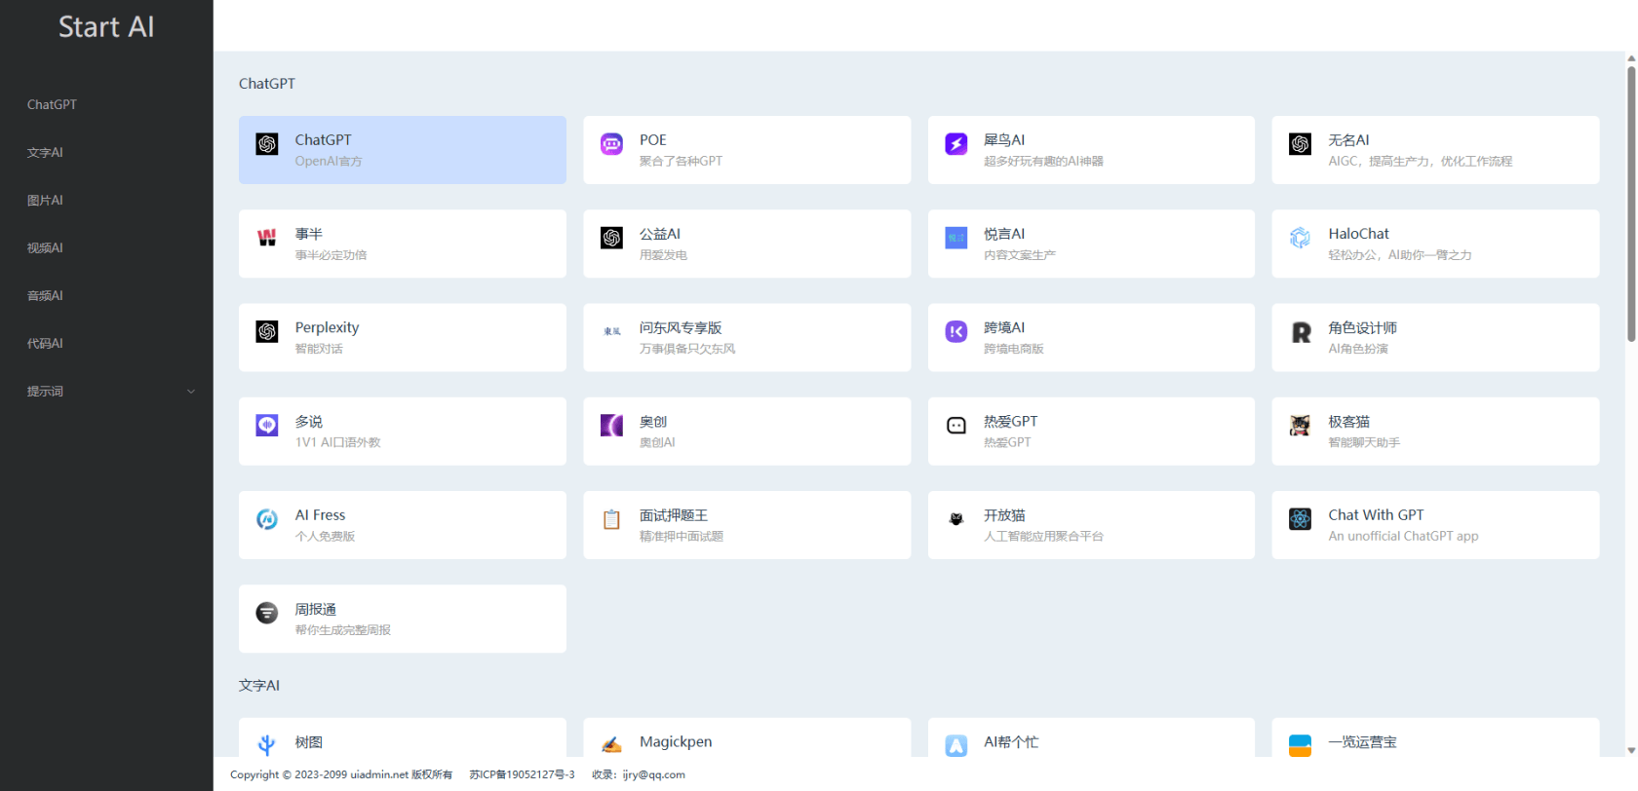Open the POE card title

click(653, 140)
